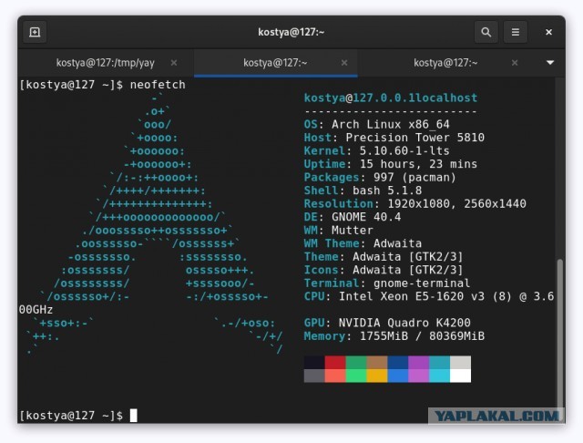Click the dark red color block

point(335,362)
